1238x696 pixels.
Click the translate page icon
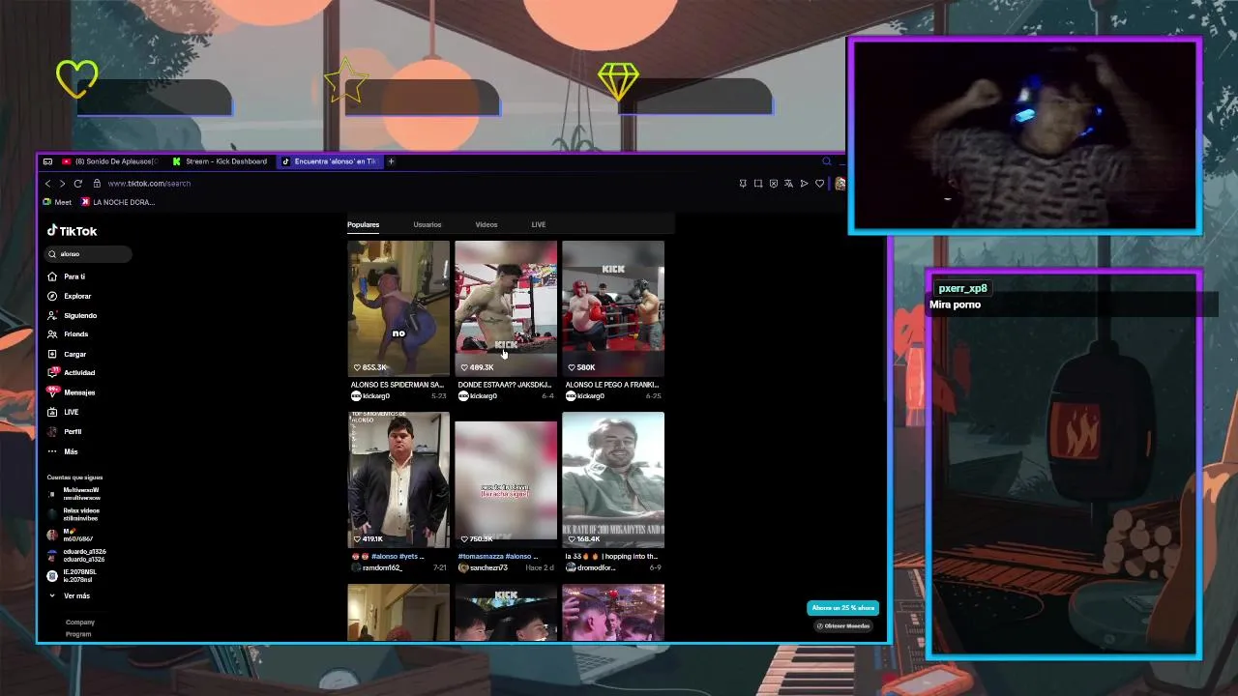point(788,184)
